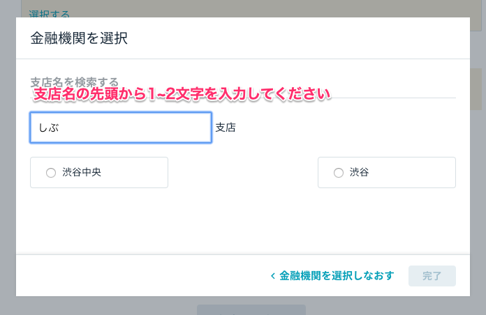Click the 金融機関を選択 dialog title
The image size is (486, 315).
click(x=79, y=38)
